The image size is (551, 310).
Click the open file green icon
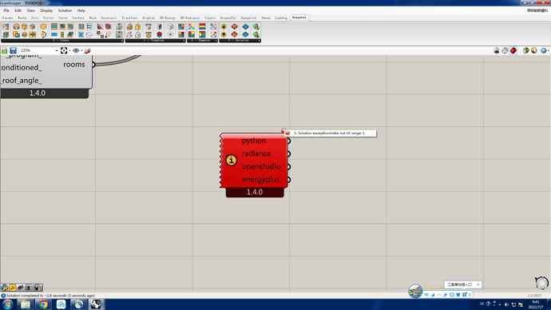[5, 50]
